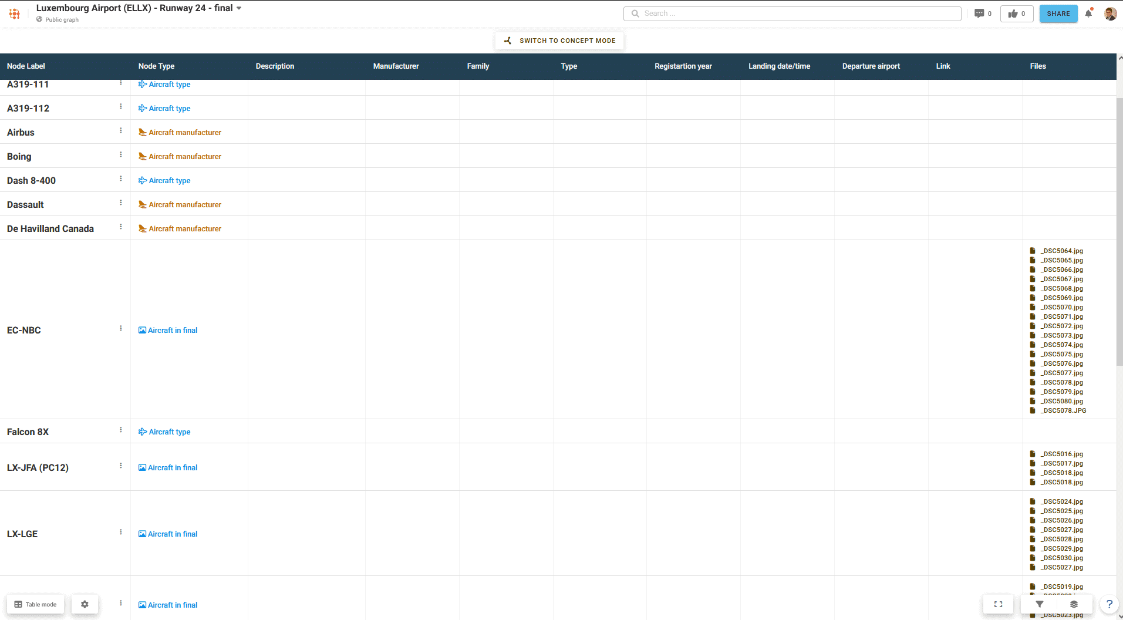1123x620 pixels.
Task: Open the three-dot menu for LX-LGE
Action: [121, 533]
